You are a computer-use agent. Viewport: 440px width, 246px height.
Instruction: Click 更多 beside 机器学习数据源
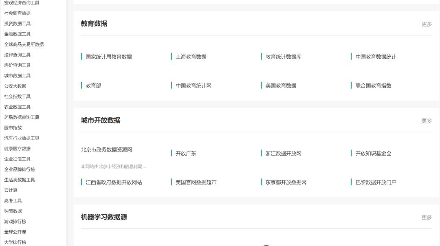click(426, 217)
